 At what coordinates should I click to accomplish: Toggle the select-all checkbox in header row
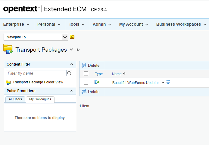coord(86,74)
